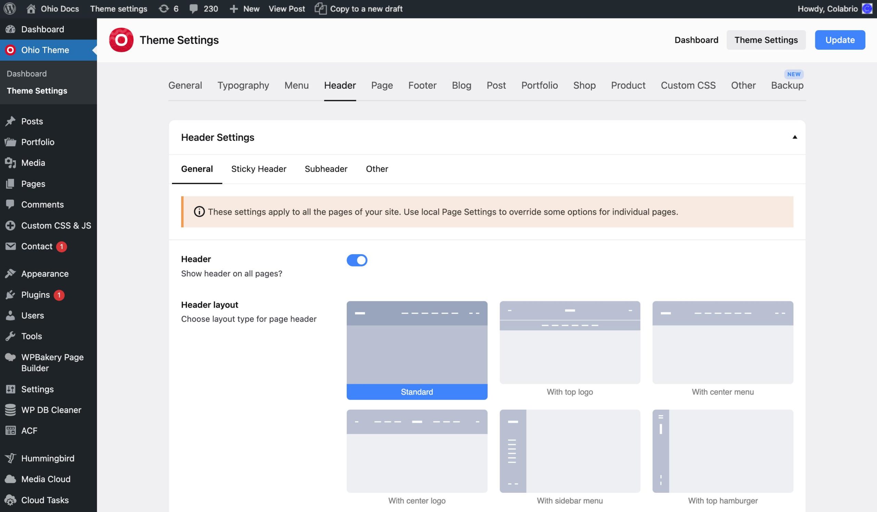Open the Dashboard submenu under Ohio Theme
877x512 pixels.
coord(27,74)
